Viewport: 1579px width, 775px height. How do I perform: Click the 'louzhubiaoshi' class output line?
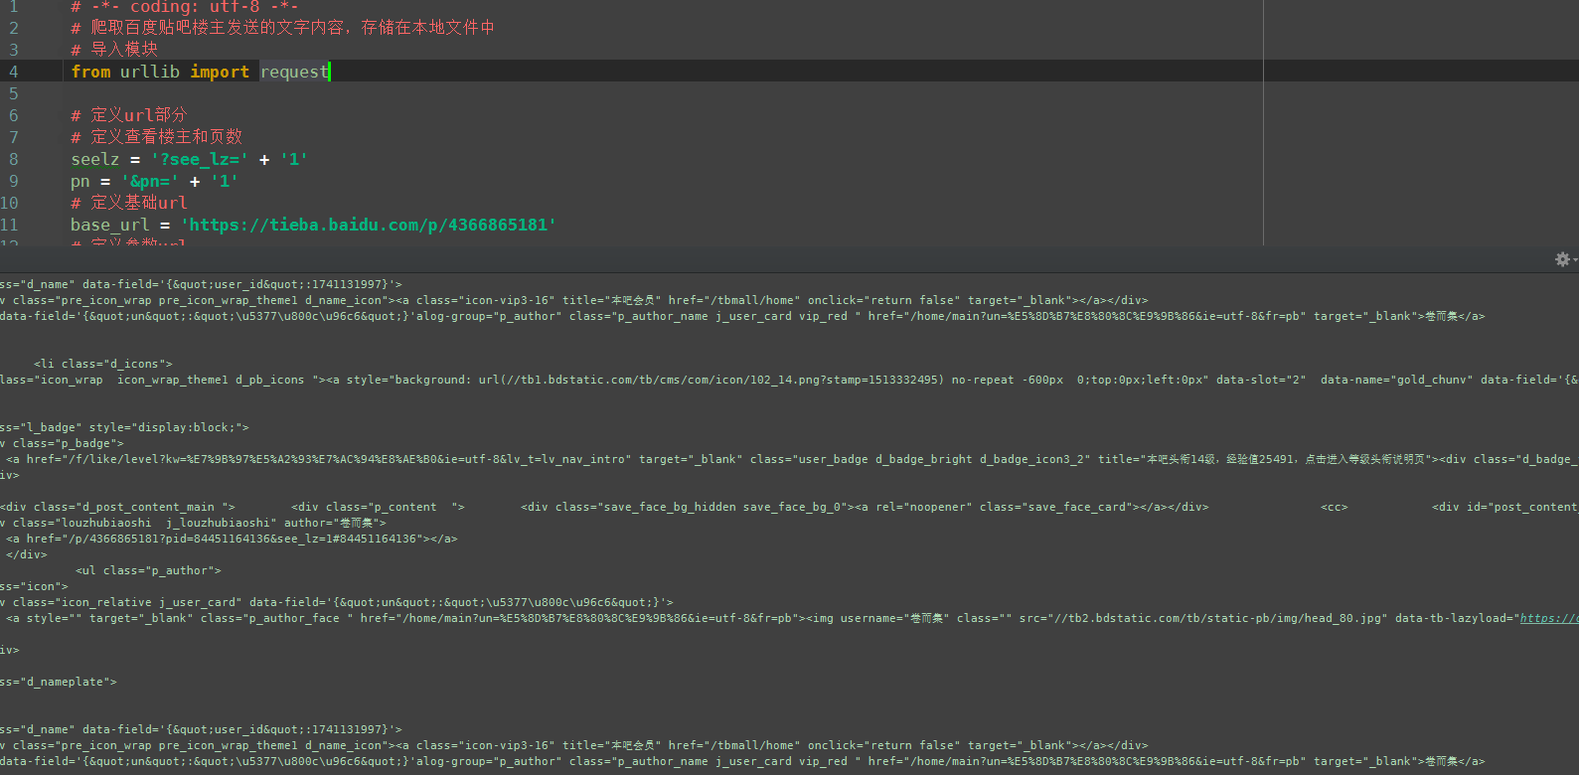click(x=193, y=523)
